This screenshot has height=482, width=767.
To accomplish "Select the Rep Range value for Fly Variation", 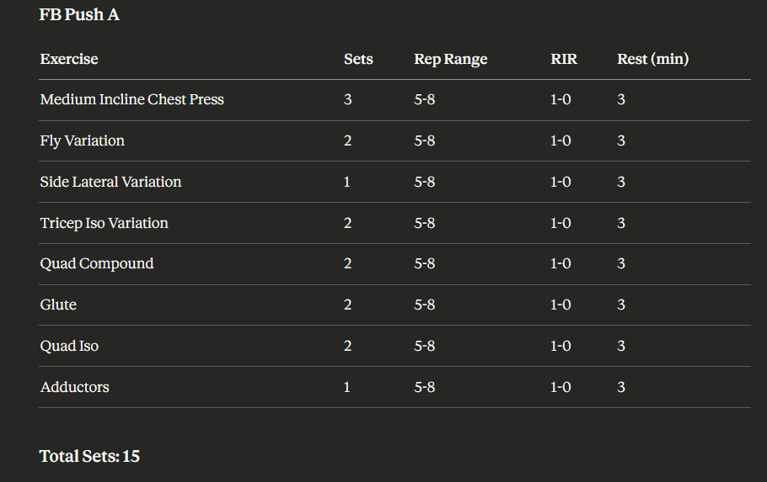I will pyautogui.click(x=425, y=140).
